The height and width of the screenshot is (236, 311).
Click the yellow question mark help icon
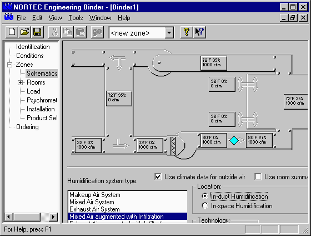pos(187,32)
